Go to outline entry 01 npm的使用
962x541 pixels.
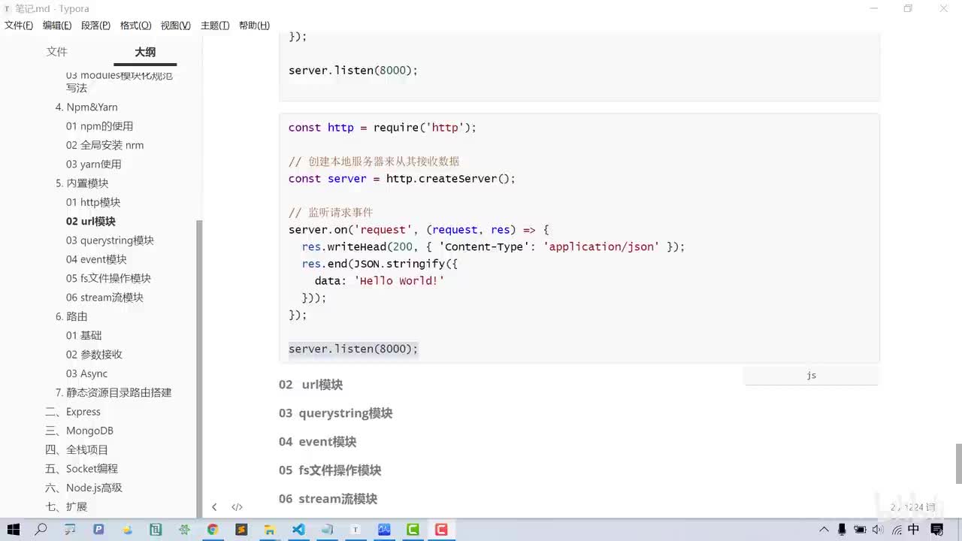(x=99, y=126)
